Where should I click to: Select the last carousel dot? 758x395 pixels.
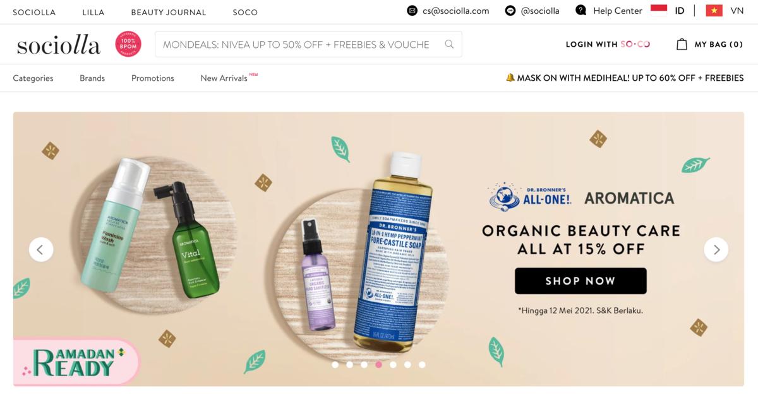(422, 364)
